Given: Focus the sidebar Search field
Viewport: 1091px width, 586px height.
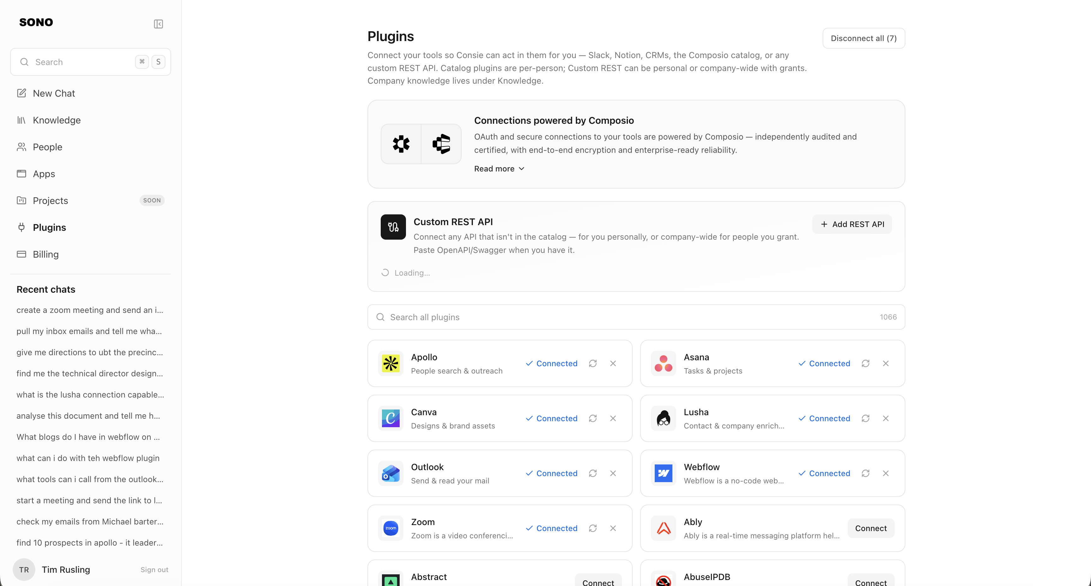Looking at the screenshot, I should pos(90,62).
